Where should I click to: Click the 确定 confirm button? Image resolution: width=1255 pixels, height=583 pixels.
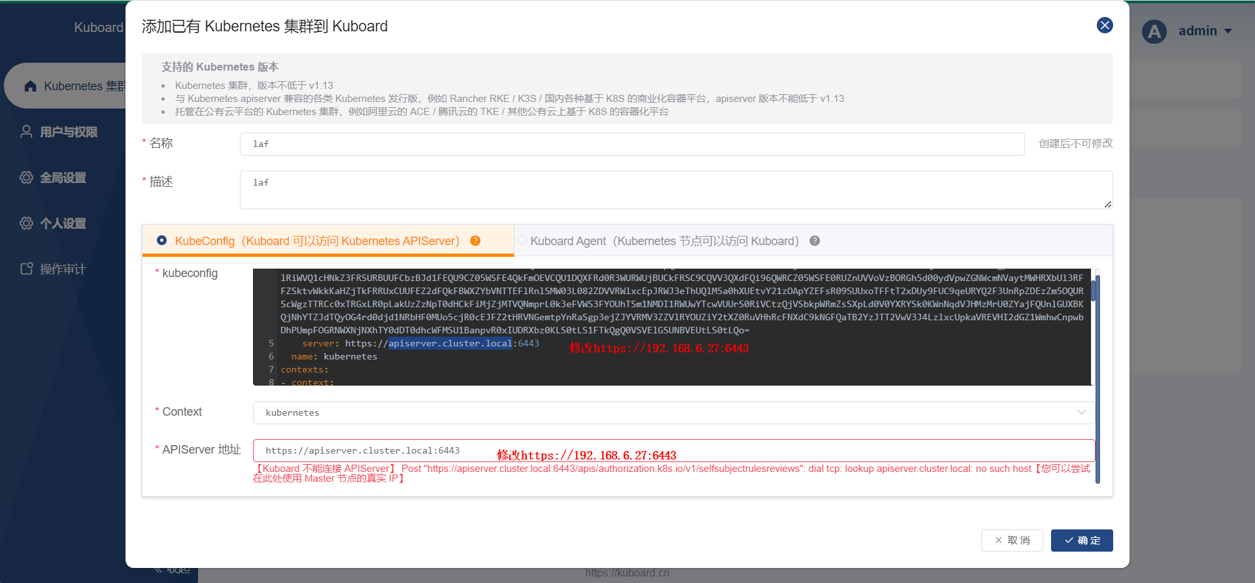(1082, 541)
